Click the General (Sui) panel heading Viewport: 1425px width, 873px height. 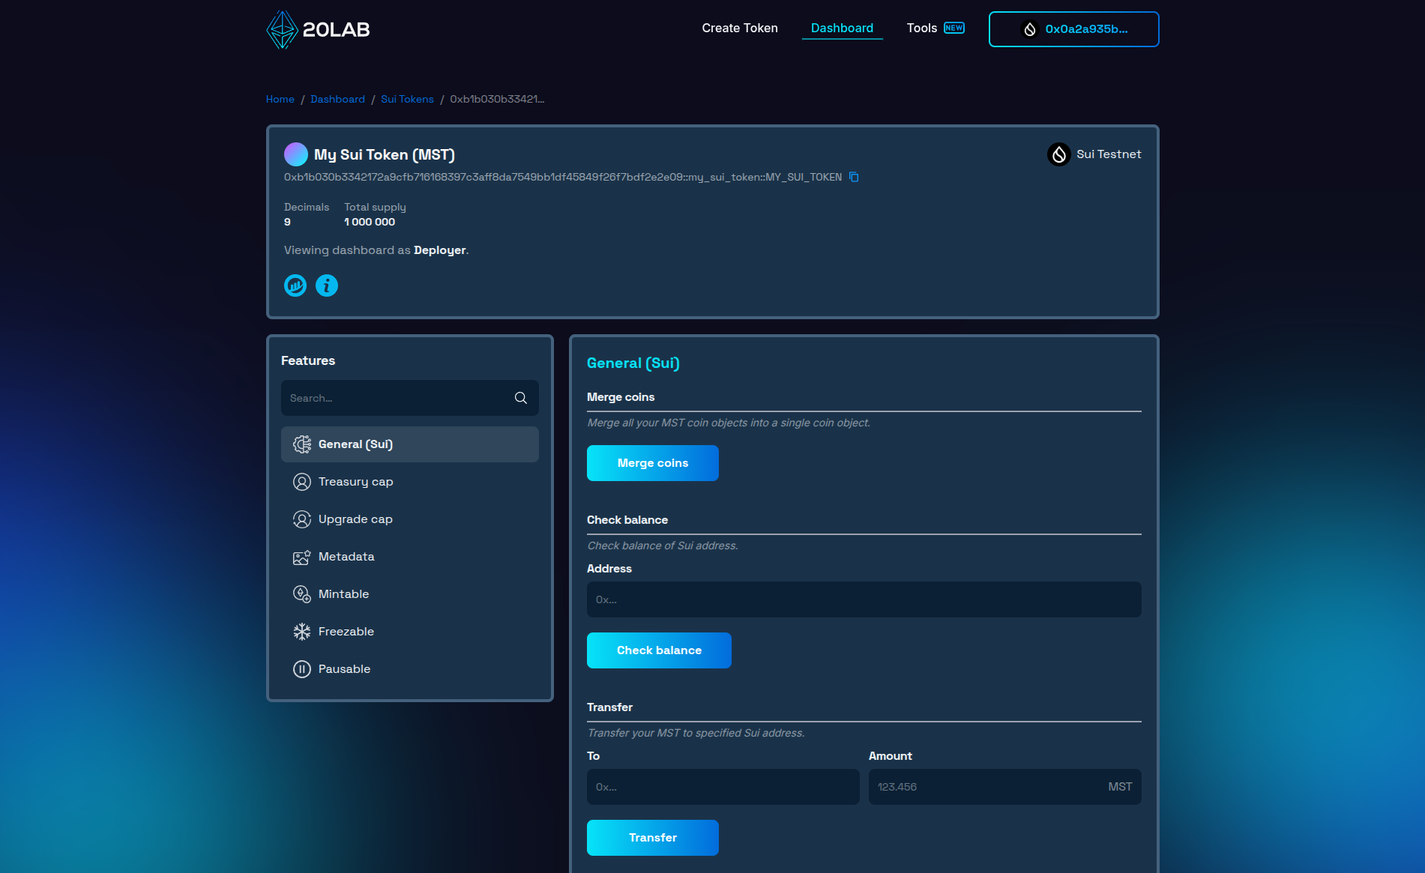point(633,363)
